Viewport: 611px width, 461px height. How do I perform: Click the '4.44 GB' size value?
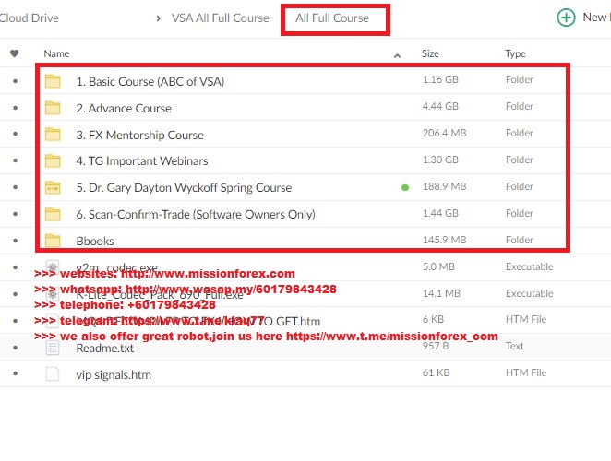(440, 106)
